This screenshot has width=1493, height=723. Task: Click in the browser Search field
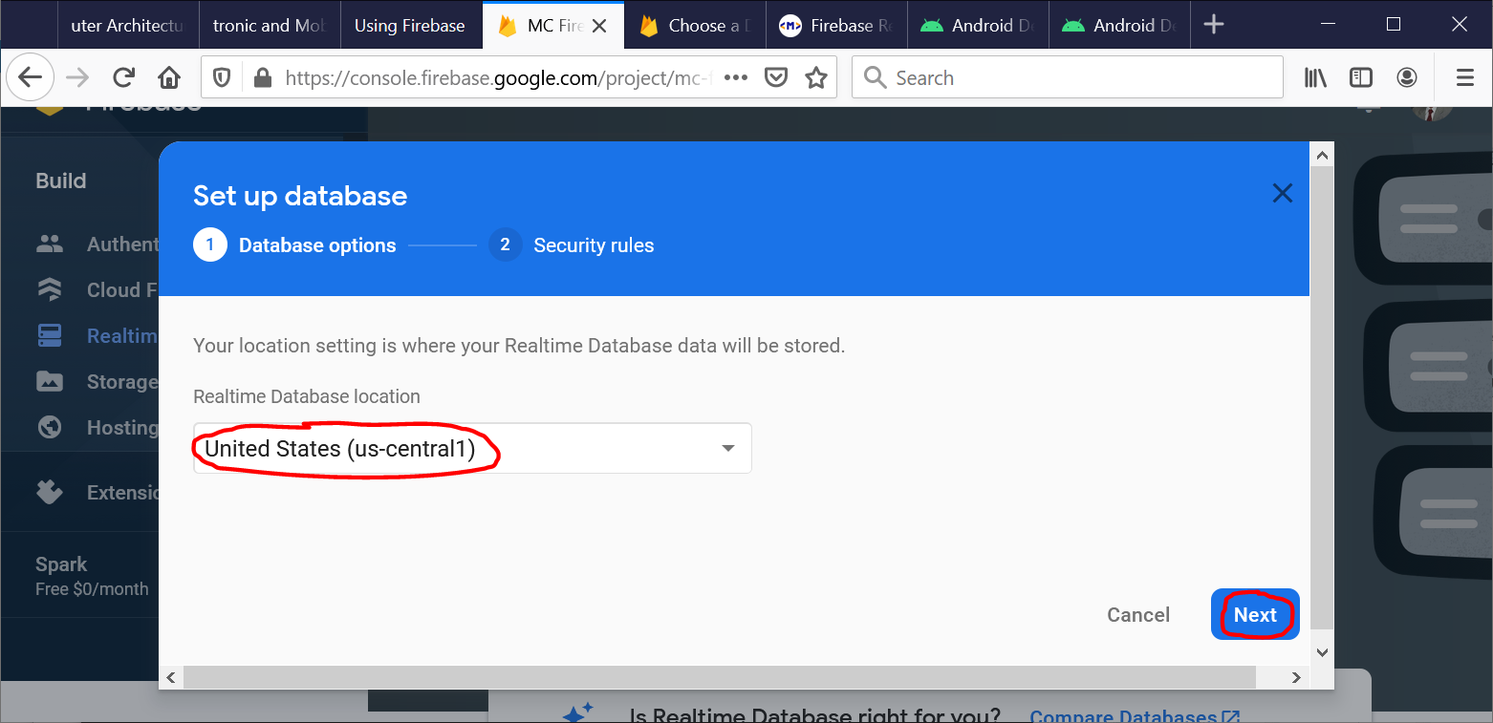click(1080, 78)
